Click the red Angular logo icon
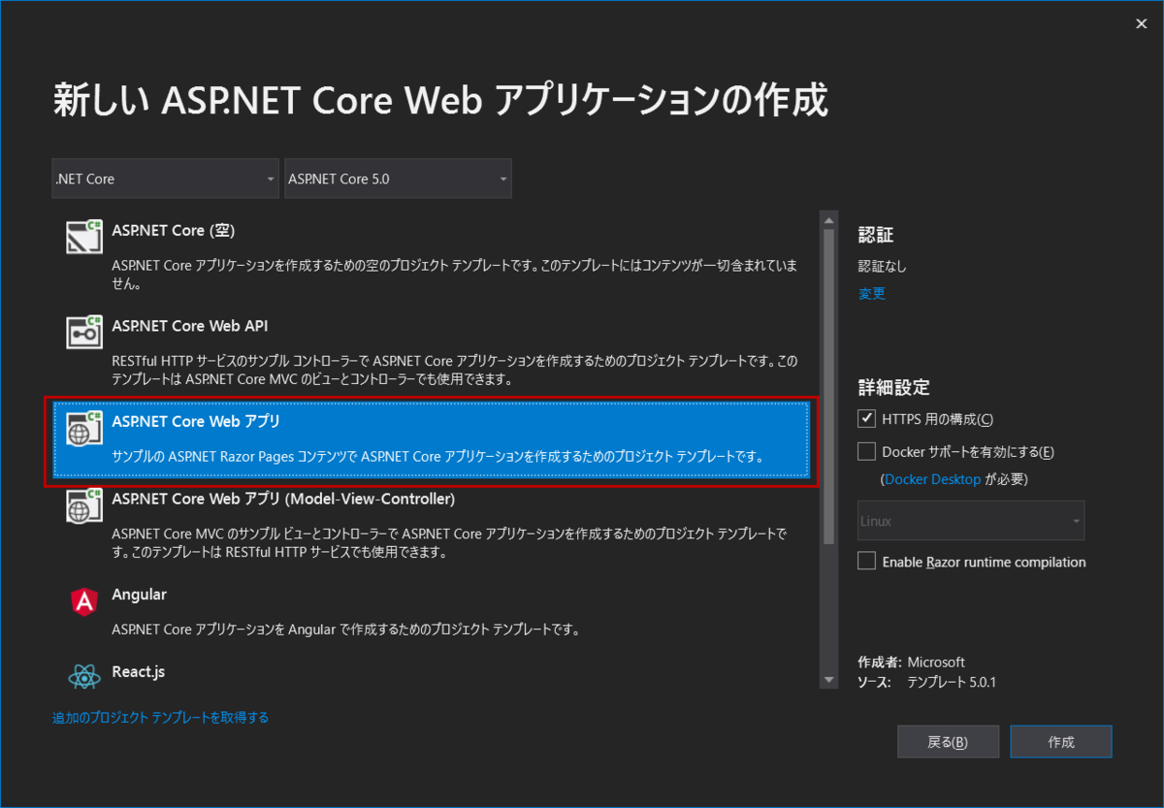This screenshot has width=1164, height=808. (84, 601)
